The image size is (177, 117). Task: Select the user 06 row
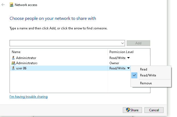pyautogui.click(x=70, y=68)
